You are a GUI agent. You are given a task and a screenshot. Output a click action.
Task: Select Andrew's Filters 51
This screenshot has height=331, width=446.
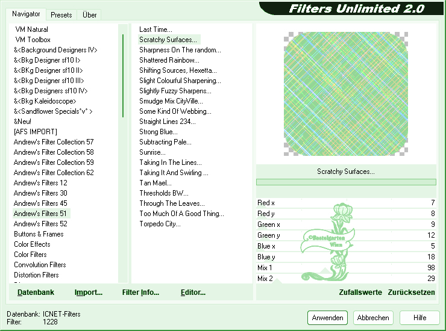point(40,214)
